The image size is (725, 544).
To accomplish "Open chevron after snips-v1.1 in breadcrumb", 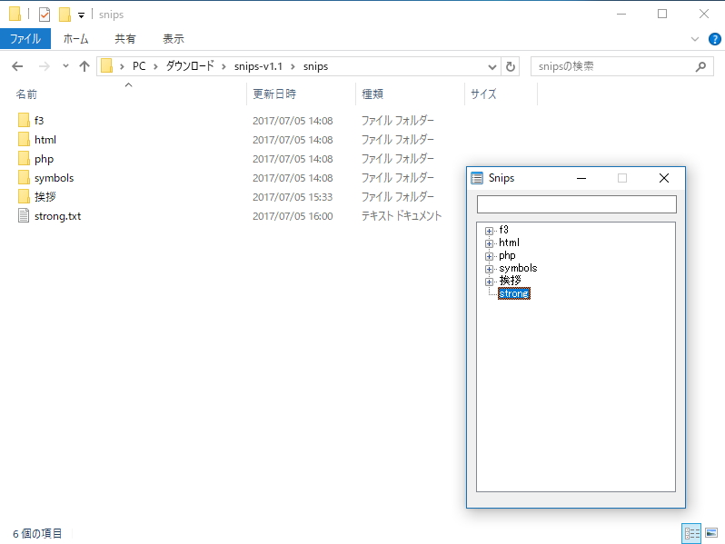I will pyautogui.click(x=293, y=67).
